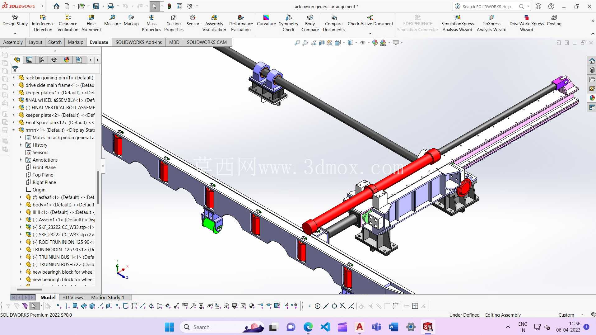Click the Sensor tool
The height and width of the screenshot is (335, 596).
pos(193,21)
